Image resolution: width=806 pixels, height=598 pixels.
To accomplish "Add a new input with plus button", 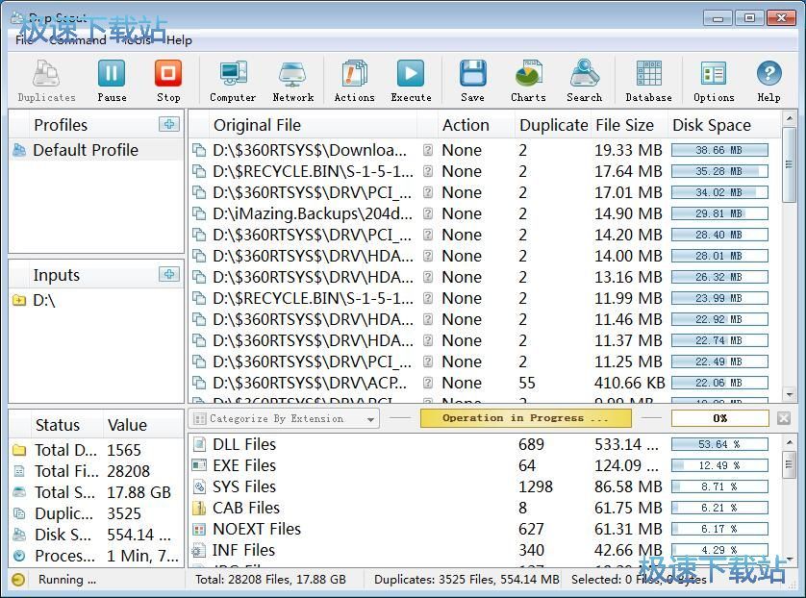I will point(169,274).
